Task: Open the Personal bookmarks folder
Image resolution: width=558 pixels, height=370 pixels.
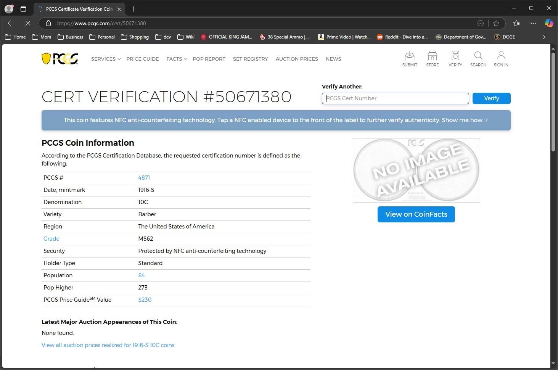Action: 102,37
